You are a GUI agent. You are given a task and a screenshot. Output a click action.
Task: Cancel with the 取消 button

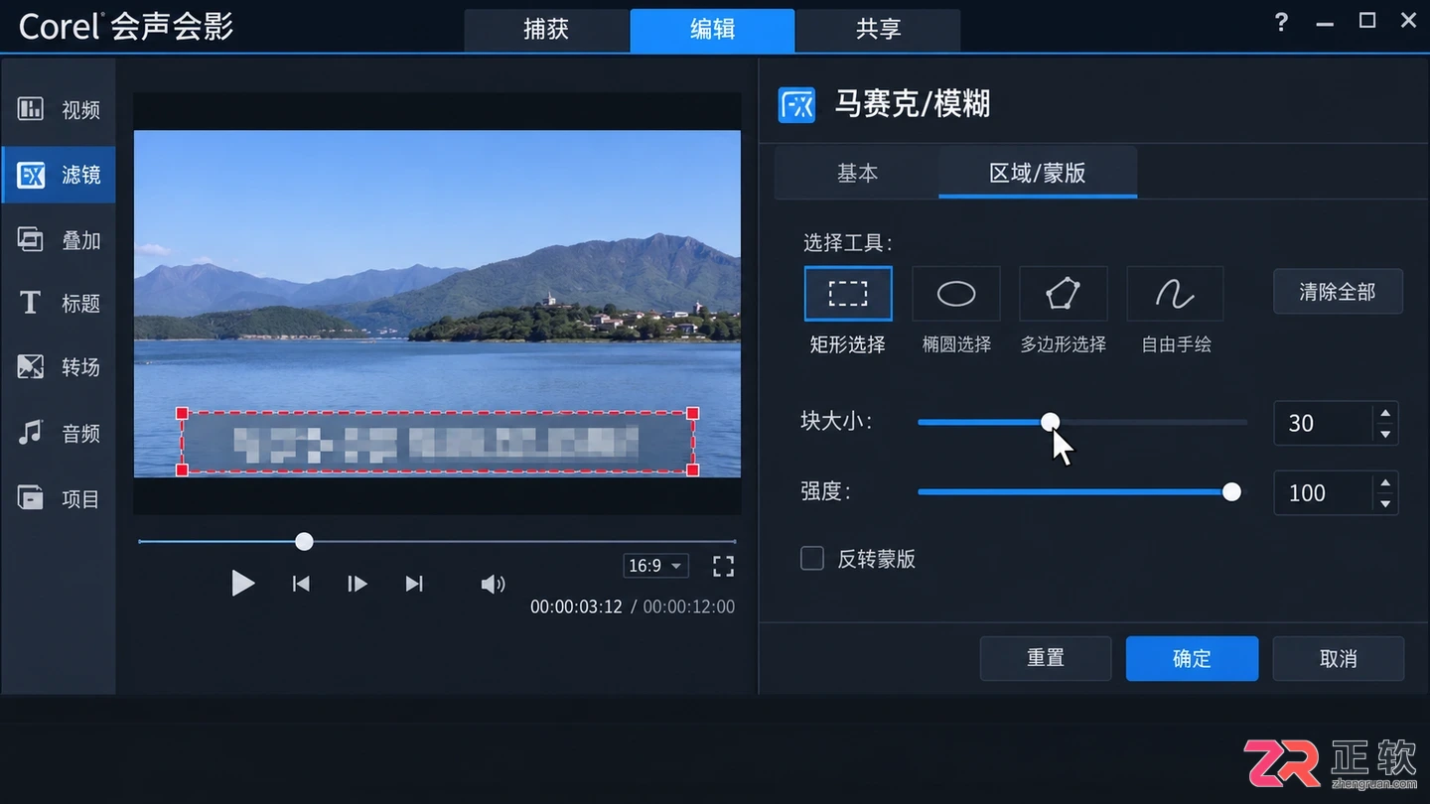coord(1339,658)
